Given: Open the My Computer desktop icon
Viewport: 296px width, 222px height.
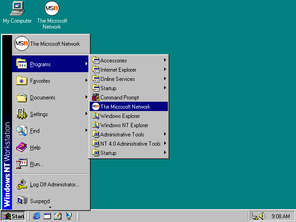Looking at the screenshot, I should (x=17, y=12).
